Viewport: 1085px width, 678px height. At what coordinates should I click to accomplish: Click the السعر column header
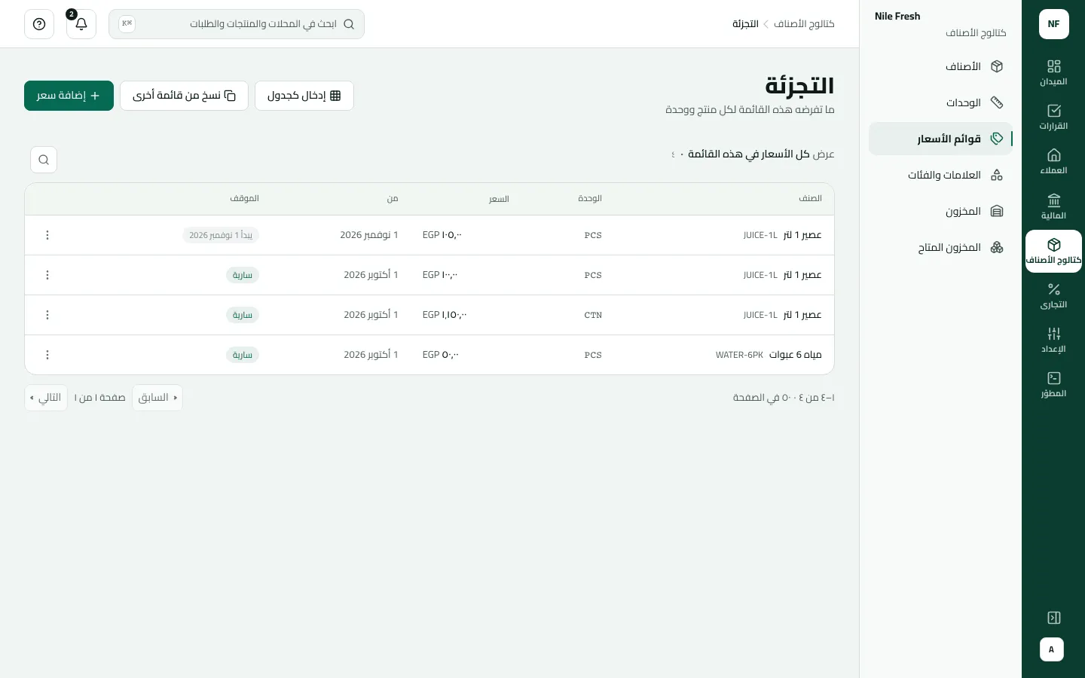(x=499, y=199)
